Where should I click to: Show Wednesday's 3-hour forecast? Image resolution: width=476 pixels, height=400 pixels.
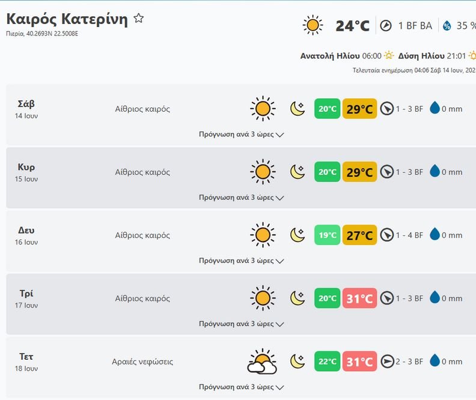coord(241,387)
